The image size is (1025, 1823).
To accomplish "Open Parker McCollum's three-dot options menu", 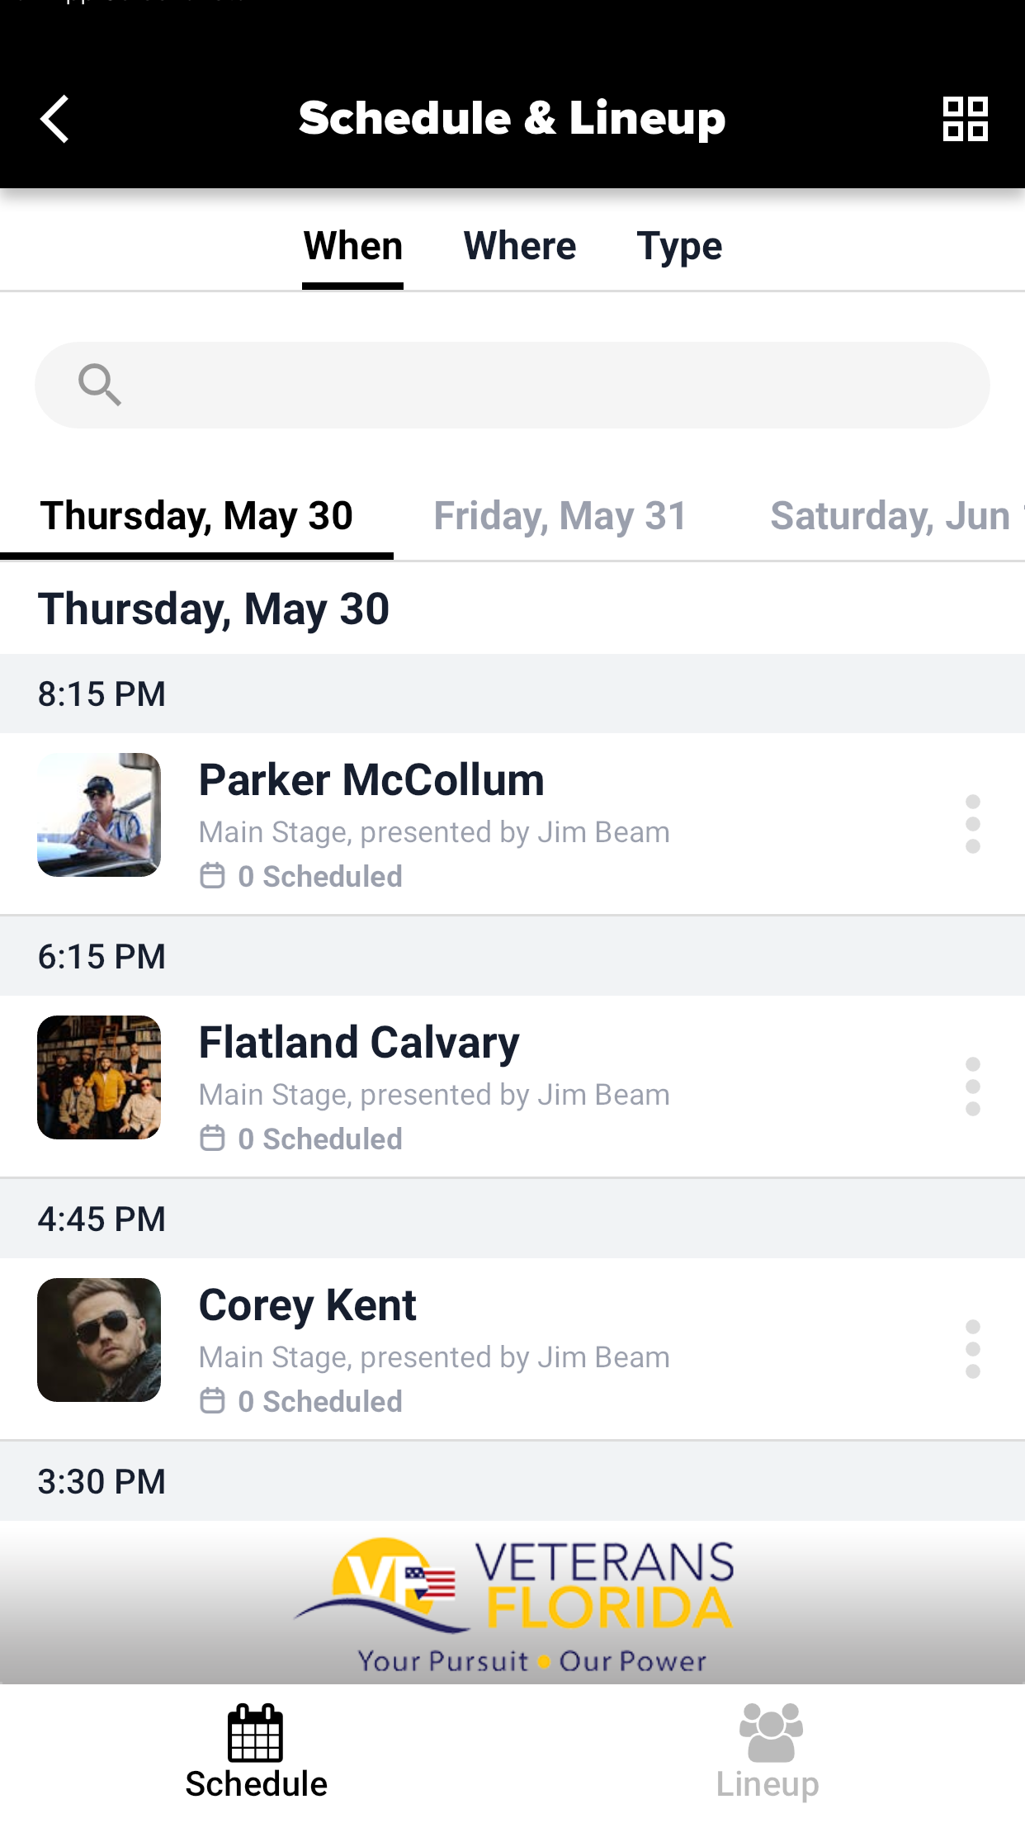I will (x=973, y=824).
